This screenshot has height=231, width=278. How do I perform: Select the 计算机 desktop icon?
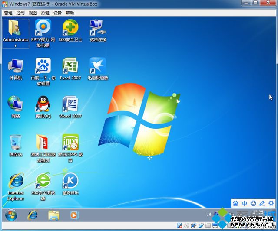coord(16,69)
